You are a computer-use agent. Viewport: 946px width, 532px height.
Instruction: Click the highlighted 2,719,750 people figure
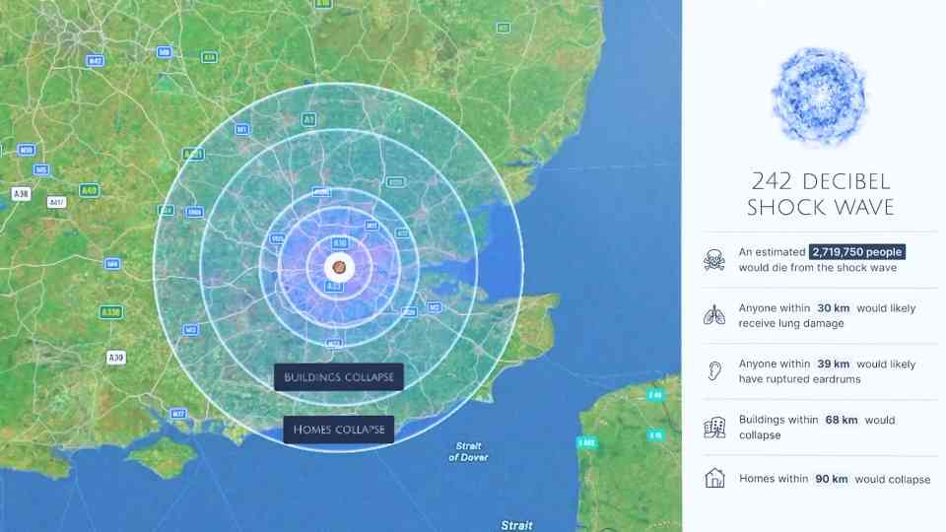tap(856, 252)
